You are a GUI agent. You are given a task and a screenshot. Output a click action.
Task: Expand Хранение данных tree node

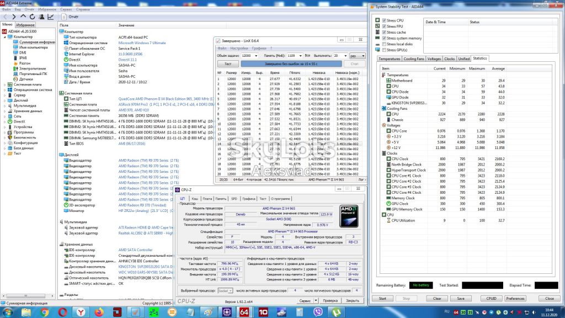point(4,111)
